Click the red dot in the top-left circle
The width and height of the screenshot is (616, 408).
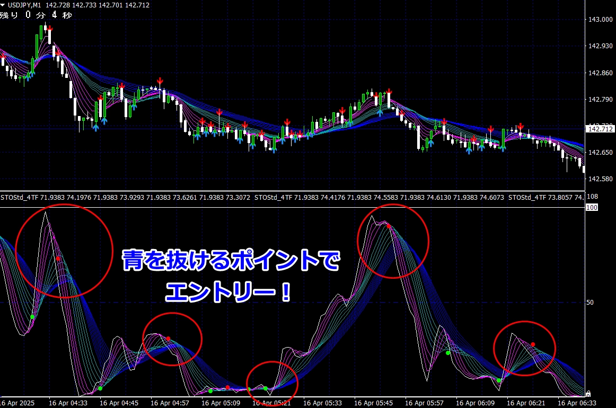point(58,259)
